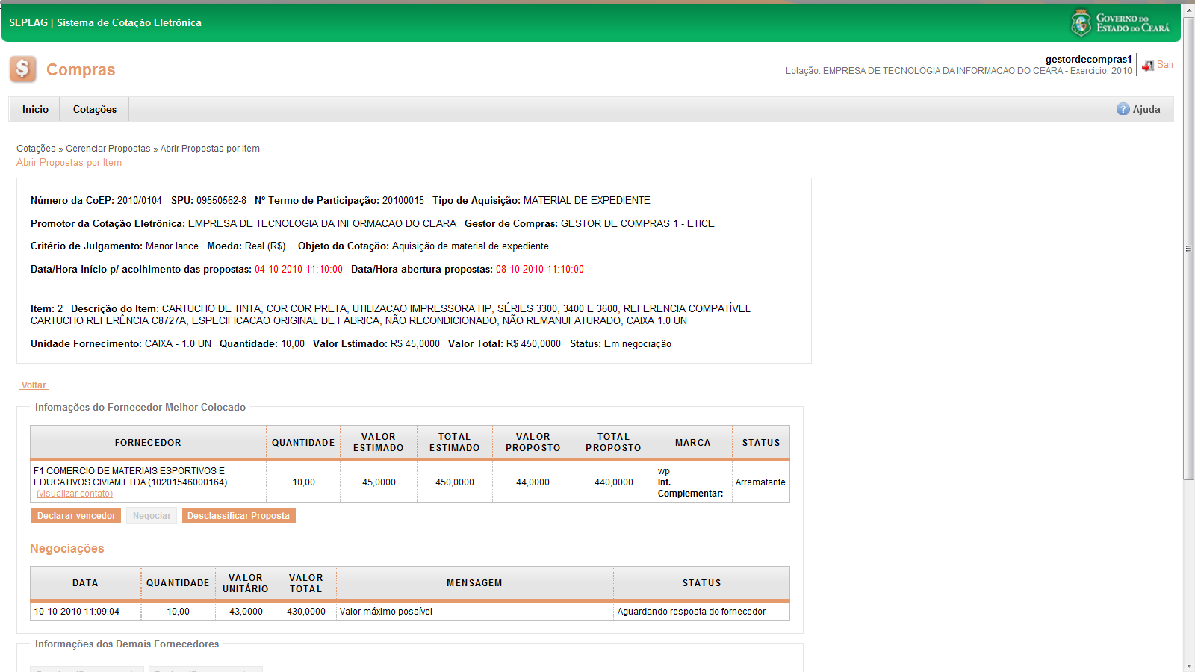Go to Gerenciar Propostas breadcrumb
Screen dimensions: 1195x672
tap(108, 149)
